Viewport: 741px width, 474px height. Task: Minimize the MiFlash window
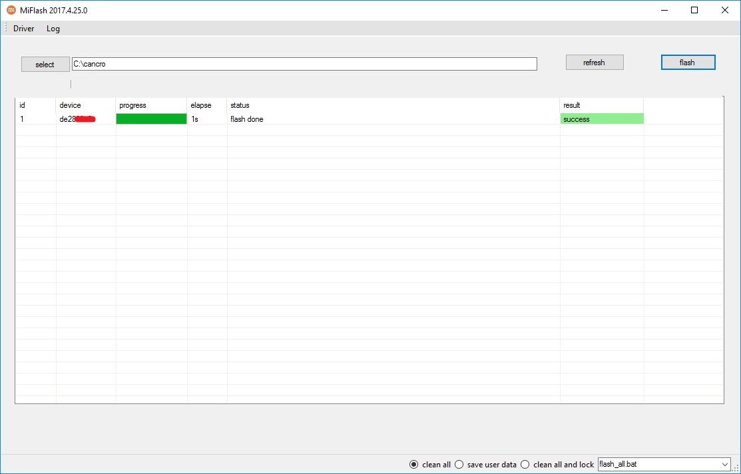(665, 10)
